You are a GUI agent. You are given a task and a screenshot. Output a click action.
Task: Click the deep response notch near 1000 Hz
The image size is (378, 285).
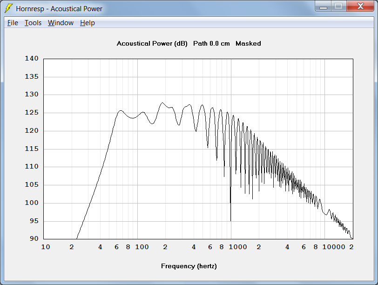[231, 220]
